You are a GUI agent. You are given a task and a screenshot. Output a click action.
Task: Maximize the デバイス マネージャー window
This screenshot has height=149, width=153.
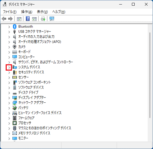[133, 4]
